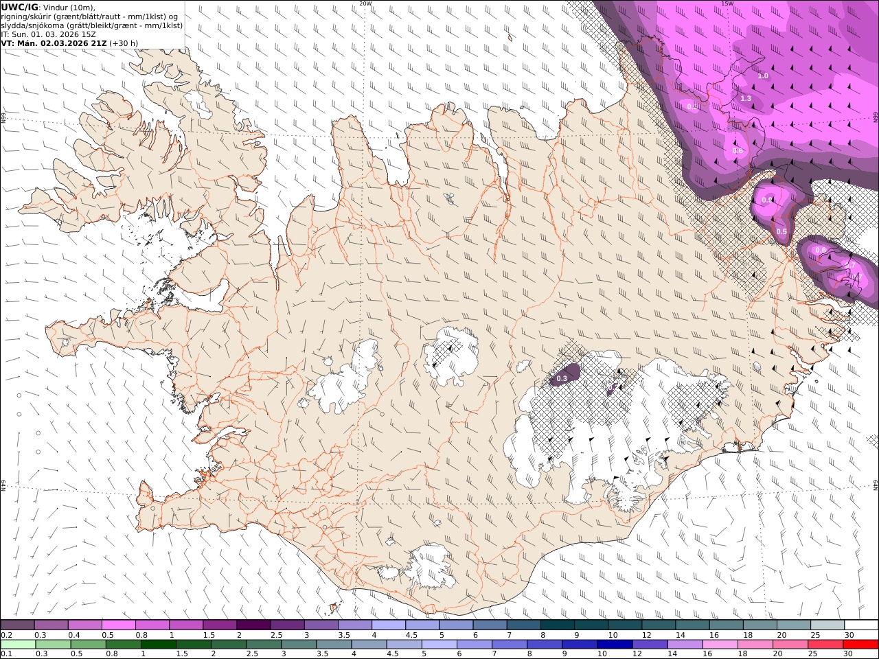This screenshot has width=879, height=659.
Task: Pick the light pink 16–18 rain legend swatch
Action: tap(720, 645)
